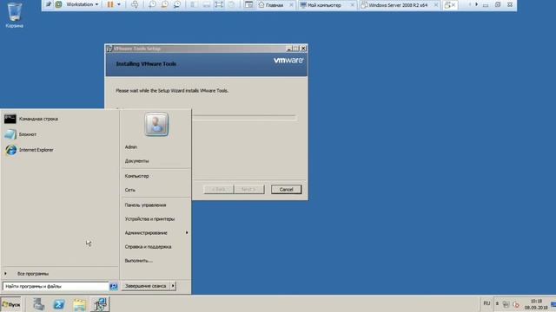
Task: Click the VMware pause virtual machine icon
Action: click(110, 4)
